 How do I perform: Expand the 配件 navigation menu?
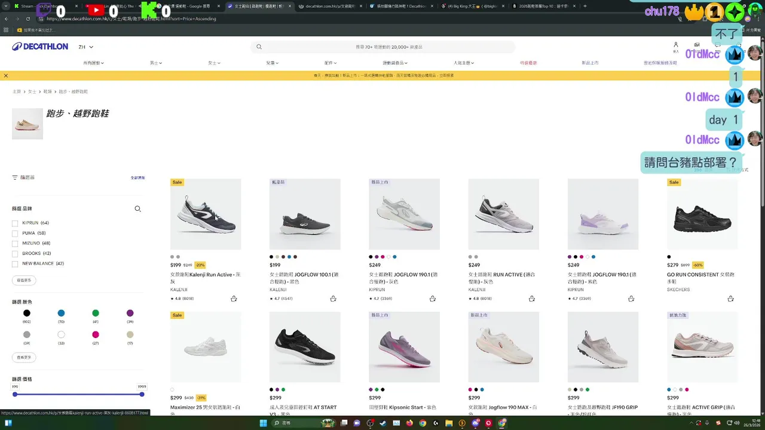pyautogui.click(x=331, y=63)
